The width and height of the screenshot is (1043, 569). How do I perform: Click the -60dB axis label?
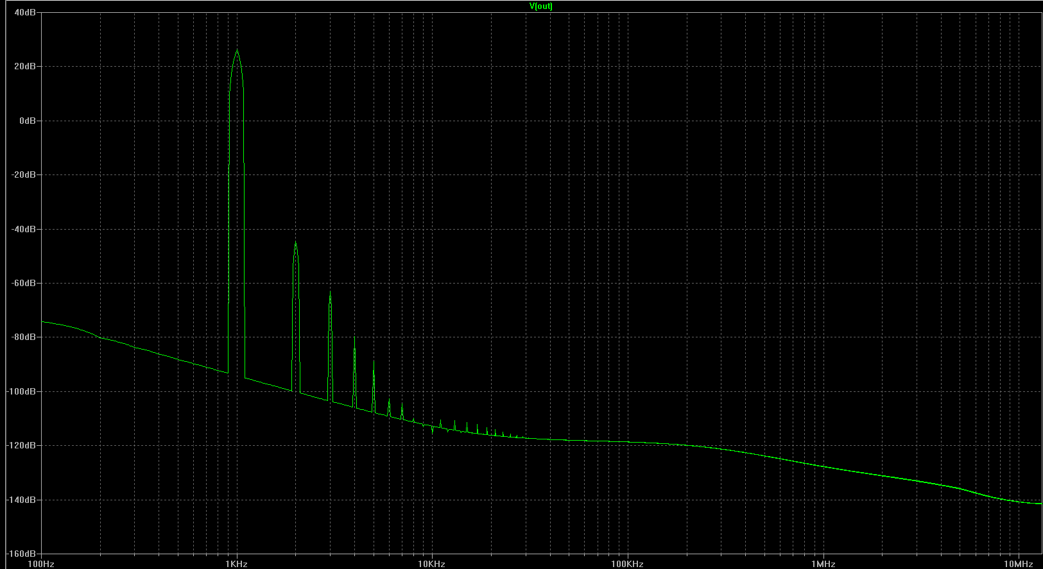pyautogui.click(x=23, y=283)
